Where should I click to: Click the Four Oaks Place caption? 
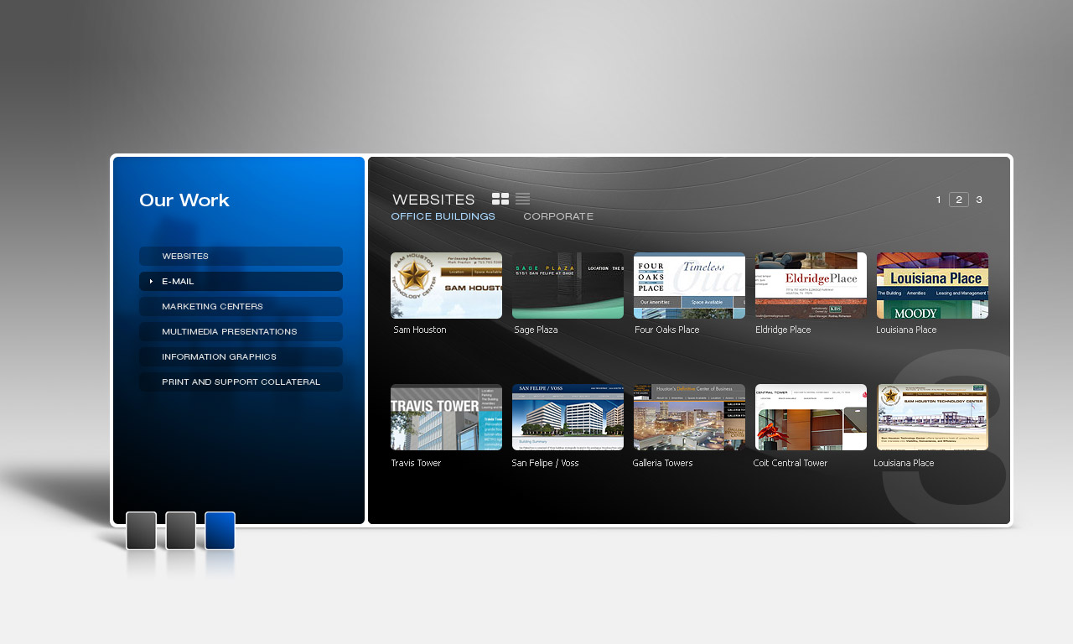(667, 330)
